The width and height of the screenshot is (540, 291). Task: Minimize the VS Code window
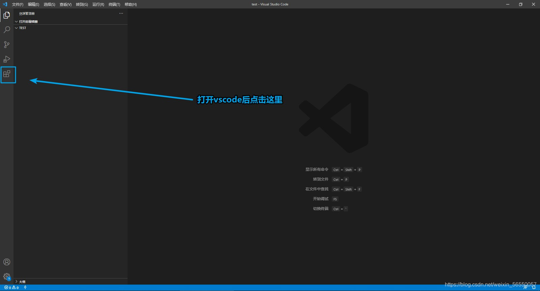point(508,4)
